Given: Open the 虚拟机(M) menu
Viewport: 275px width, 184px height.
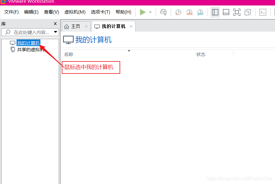Looking at the screenshot, I should 75,12.
